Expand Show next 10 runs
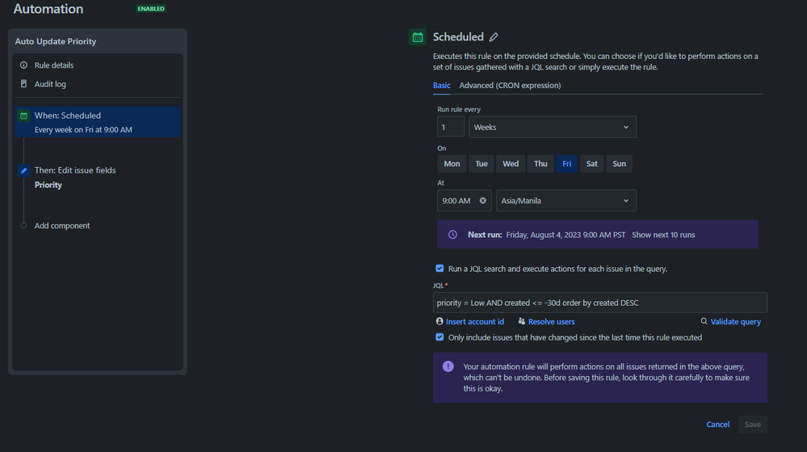Screen dimensions: 807x452 click(x=663, y=235)
